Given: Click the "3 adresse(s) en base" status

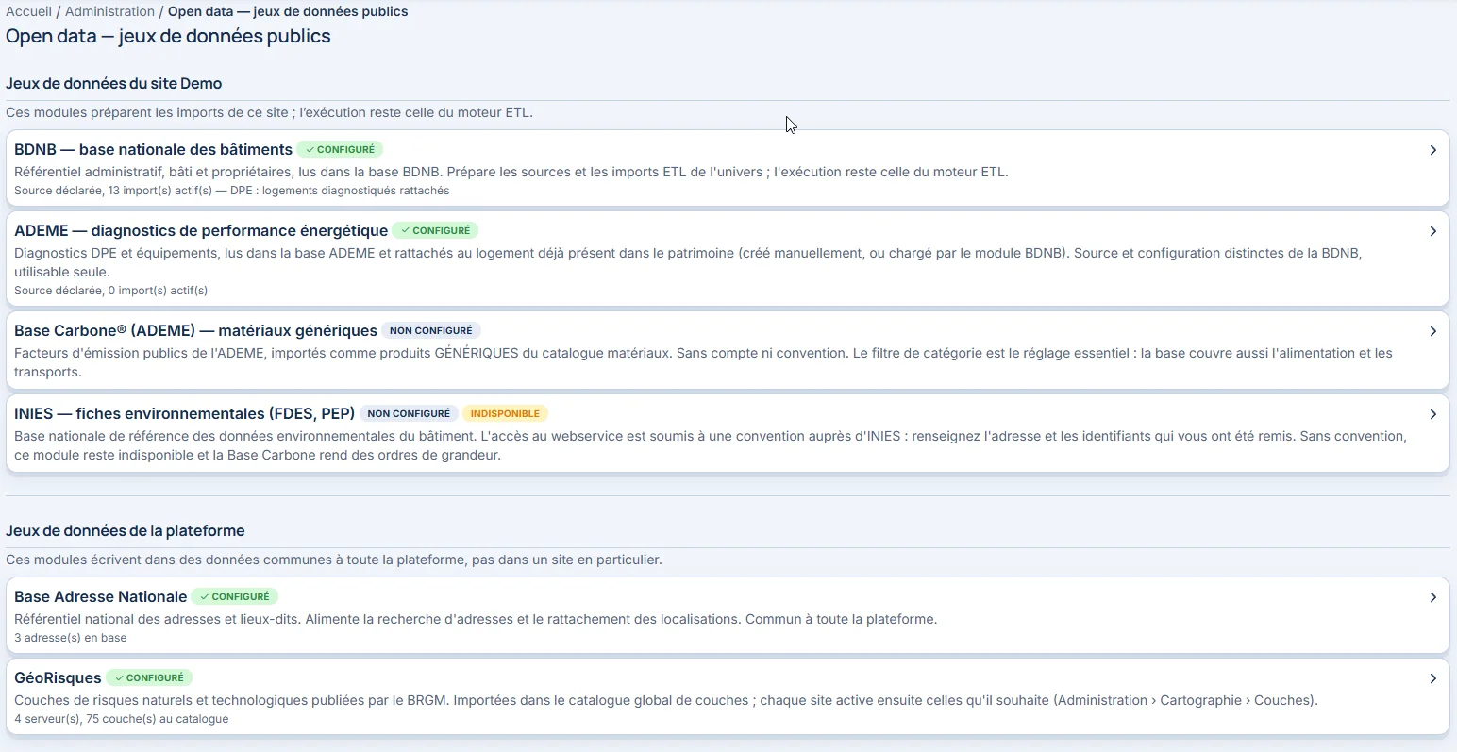Looking at the screenshot, I should [70, 638].
